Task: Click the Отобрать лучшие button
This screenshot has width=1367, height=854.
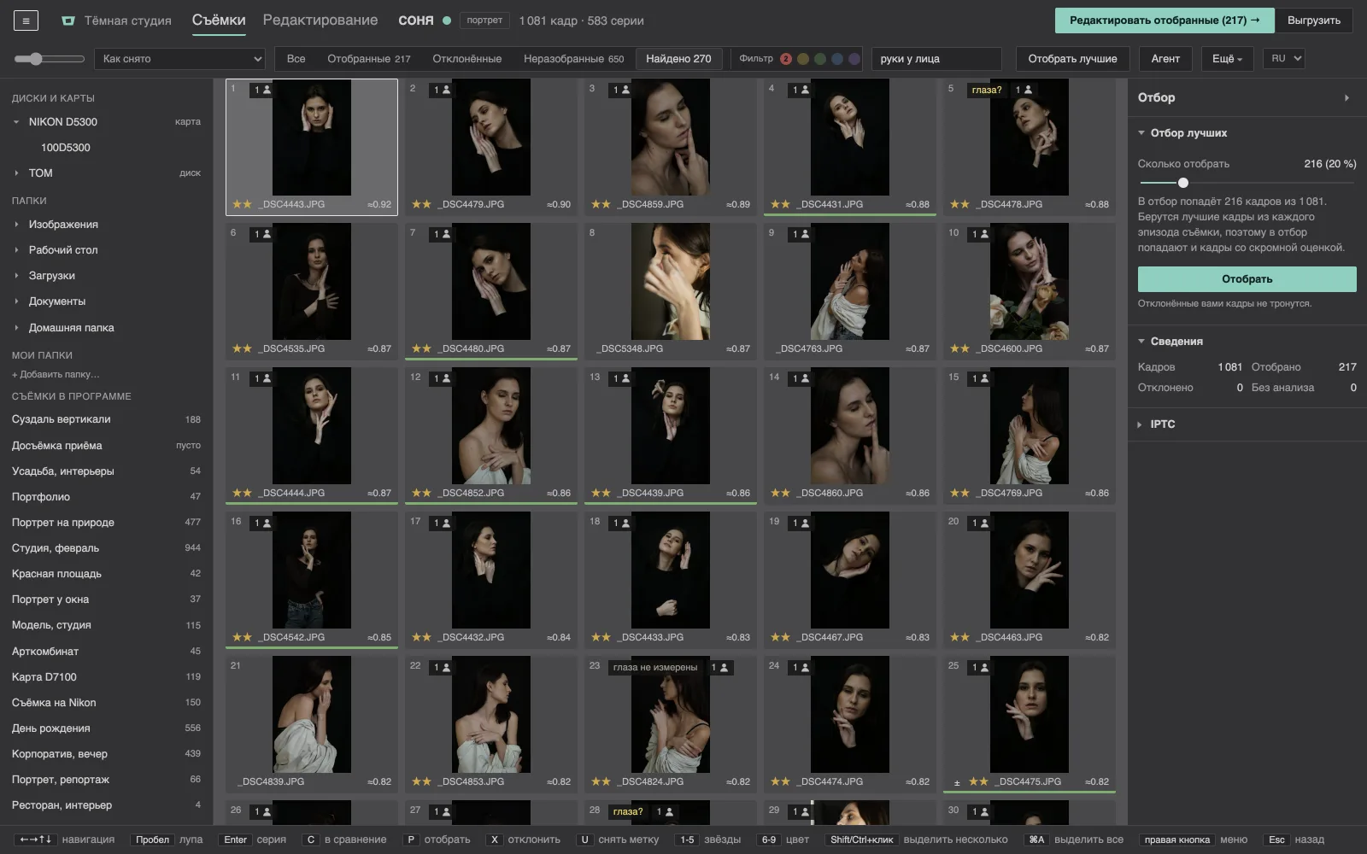Action: (1072, 59)
